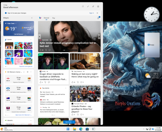Open widgets settings gear
The height and width of the screenshot is (132, 162).
98,6
